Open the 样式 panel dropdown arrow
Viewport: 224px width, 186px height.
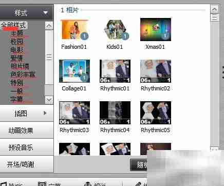point(45,12)
